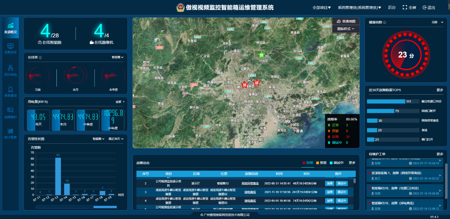The height and width of the screenshot is (219, 450).
Task: Open the 图标样式 dropdown on the map
Action: pyautogui.click(x=346, y=29)
